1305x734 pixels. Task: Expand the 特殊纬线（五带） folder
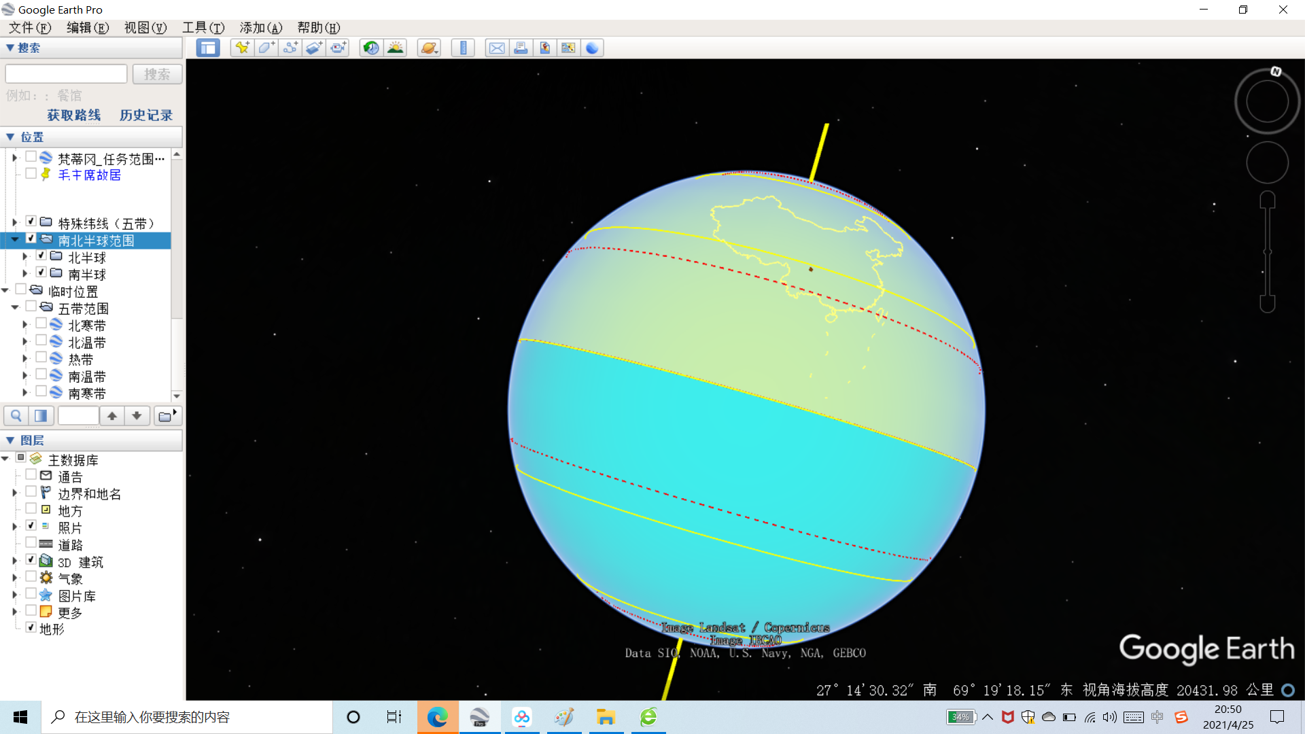click(x=15, y=222)
